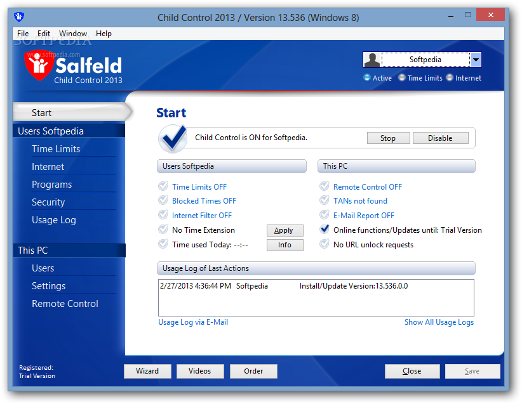Open the TANs not found link
The width and height of the screenshot is (522, 404).
pyautogui.click(x=360, y=201)
